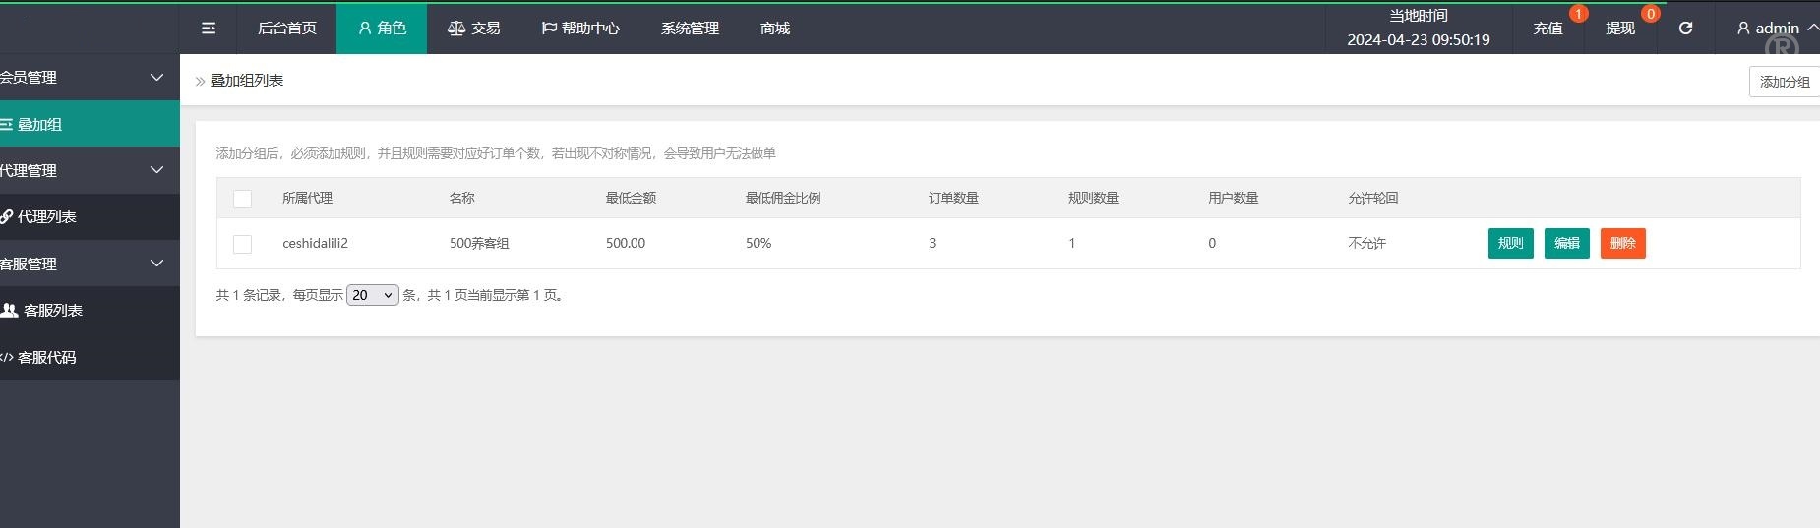
Task: Click the orange 删除 button
Action: coord(1622,243)
